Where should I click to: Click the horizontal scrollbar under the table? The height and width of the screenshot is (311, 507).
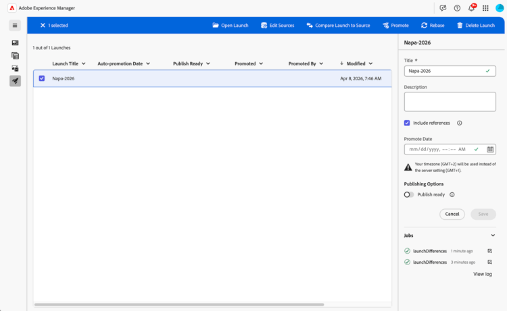(x=179, y=304)
